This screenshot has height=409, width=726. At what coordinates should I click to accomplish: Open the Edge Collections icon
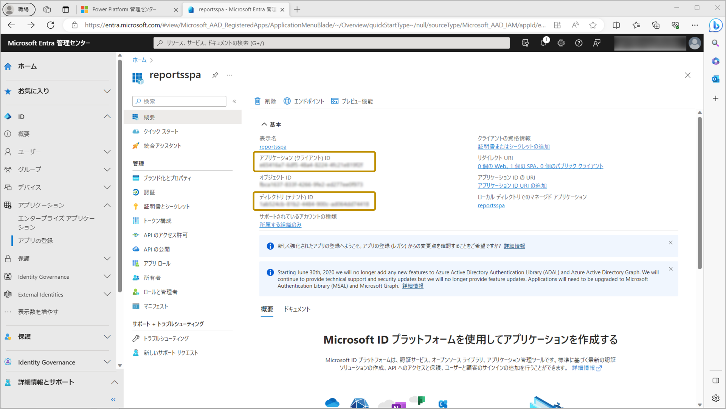656,25
